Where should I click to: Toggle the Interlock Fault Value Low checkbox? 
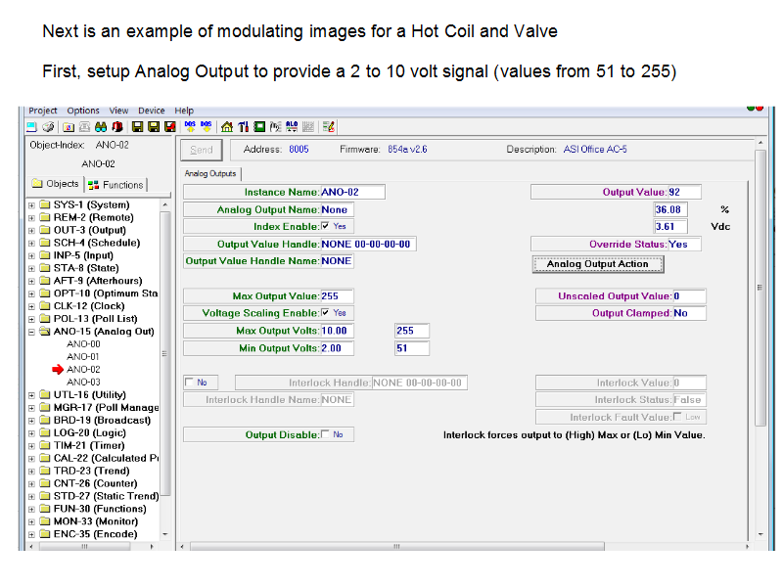click(677, 417)
